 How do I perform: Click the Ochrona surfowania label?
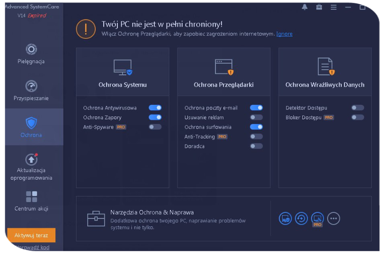click(208, 127)
